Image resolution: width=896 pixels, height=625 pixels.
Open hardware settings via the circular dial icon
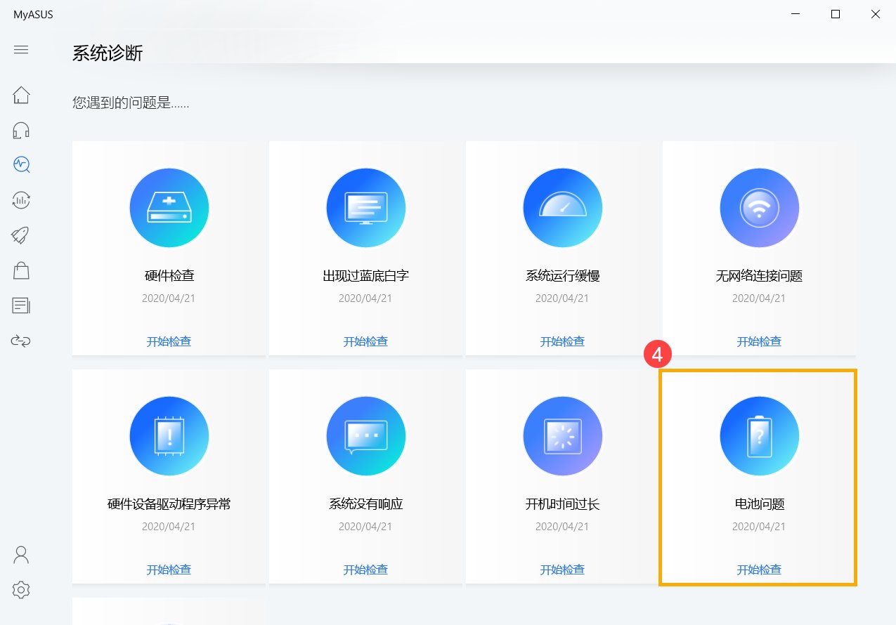point(21,200)
